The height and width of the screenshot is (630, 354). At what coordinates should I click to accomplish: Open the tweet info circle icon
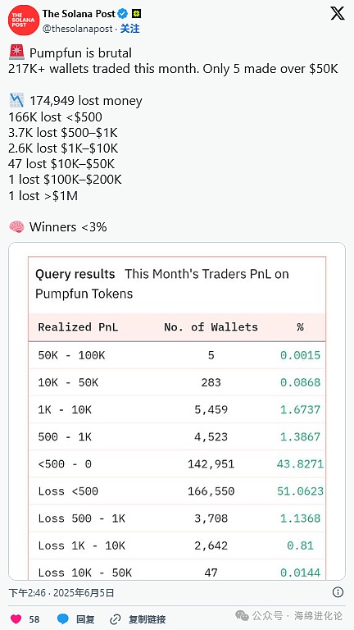338,592
